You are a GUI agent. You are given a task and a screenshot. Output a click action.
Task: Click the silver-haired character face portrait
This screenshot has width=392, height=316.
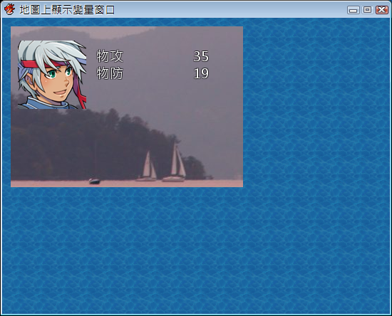[x=52, y=75]
